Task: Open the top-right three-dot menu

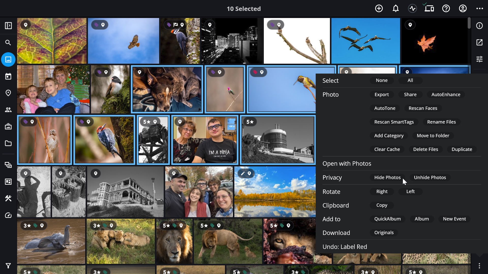Action: pos(480,9)
